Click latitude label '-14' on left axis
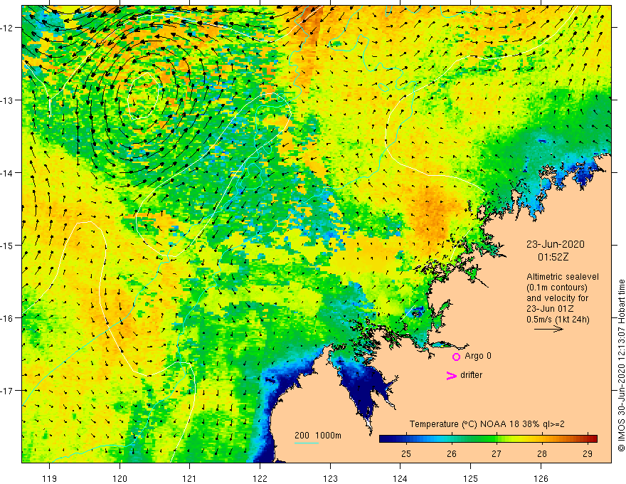This screenshot has width=626, height=484. pyautogui.click(x=8, y=173)
